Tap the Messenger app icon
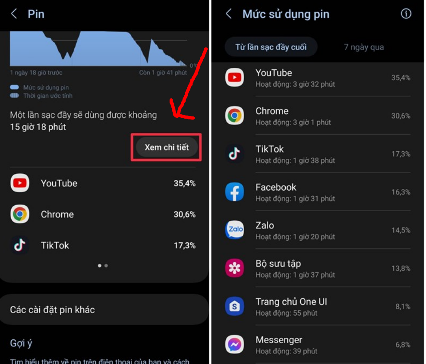 (x=234, y=345)
